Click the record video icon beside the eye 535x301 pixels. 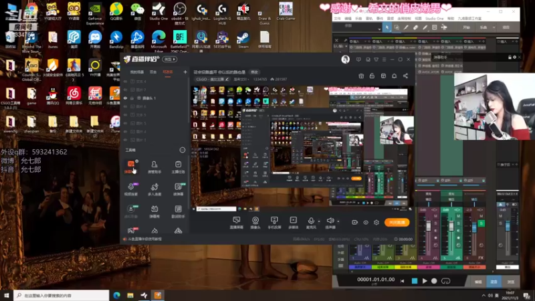(354, 222)
